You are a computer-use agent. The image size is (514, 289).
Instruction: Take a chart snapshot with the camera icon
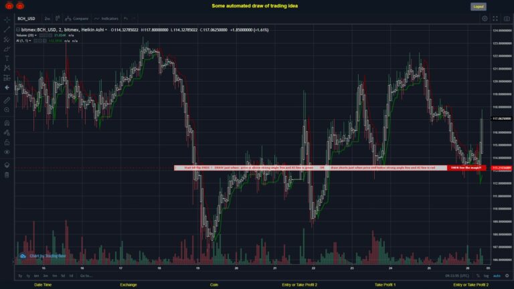507,19
